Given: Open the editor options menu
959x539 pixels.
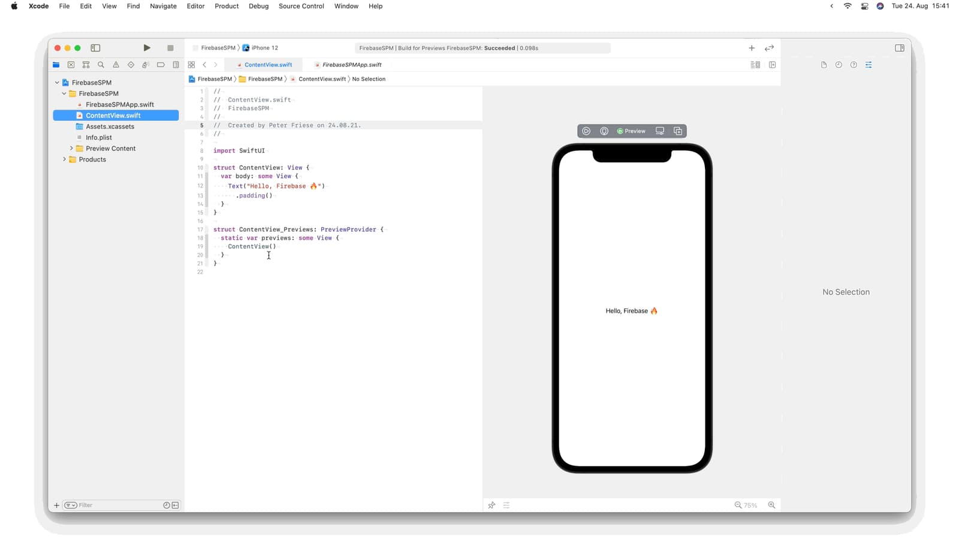Looking at the screenshot, I should pyautogui.click(x=755, y=65).
